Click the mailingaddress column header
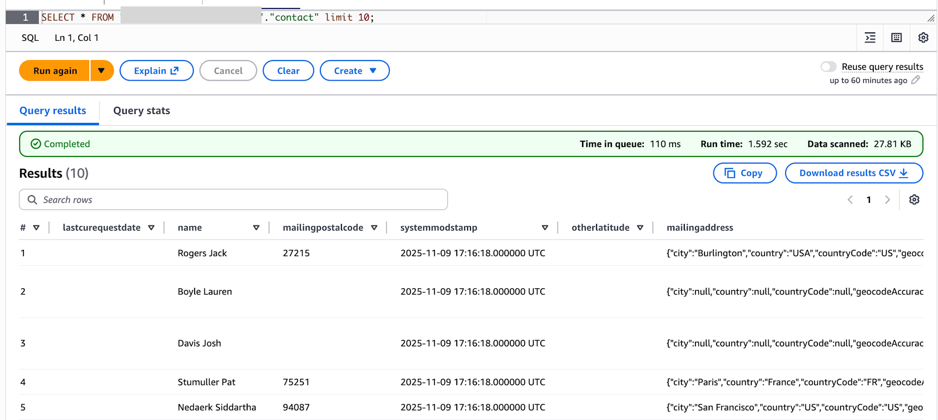This screenshot has height=420, width=938. click(x=700, y=228)
